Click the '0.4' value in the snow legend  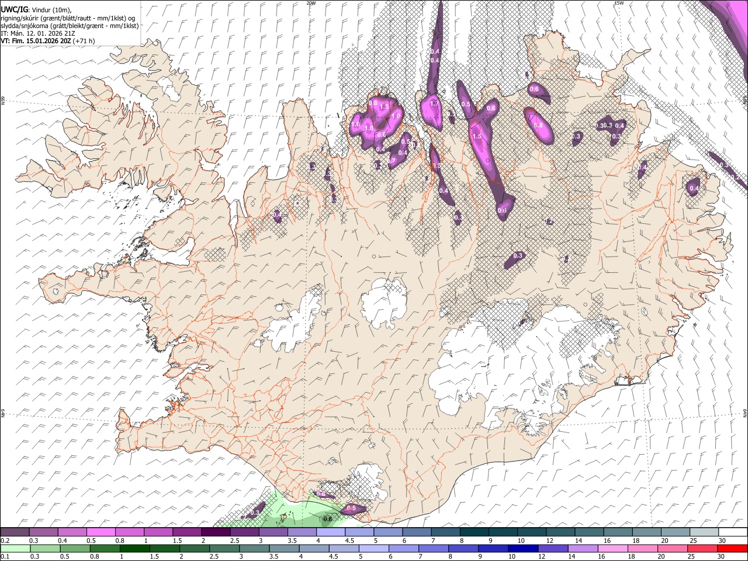coord(63,541)
